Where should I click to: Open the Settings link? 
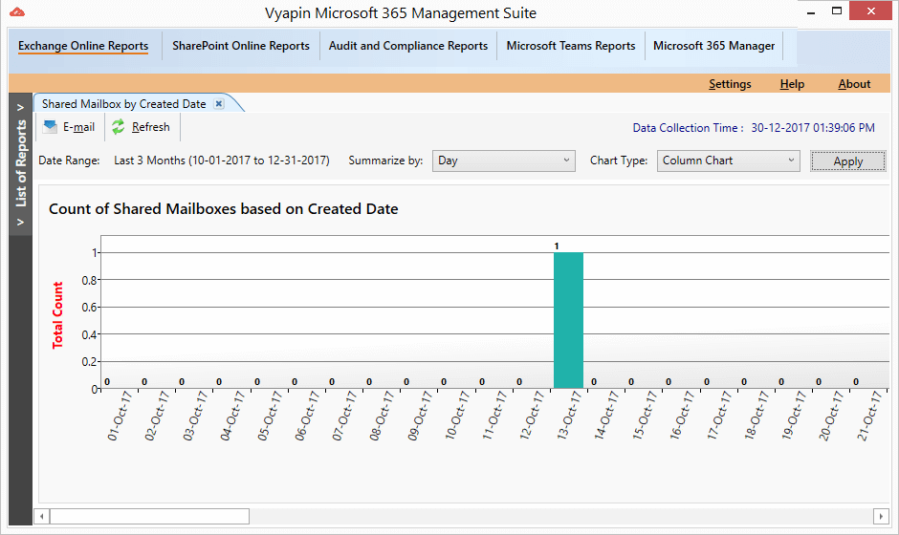click(x=730, y=84)
